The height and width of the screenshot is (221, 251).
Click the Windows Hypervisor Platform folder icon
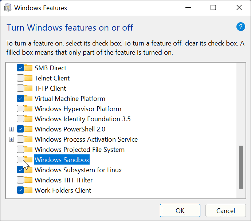(x=29, y=108)
